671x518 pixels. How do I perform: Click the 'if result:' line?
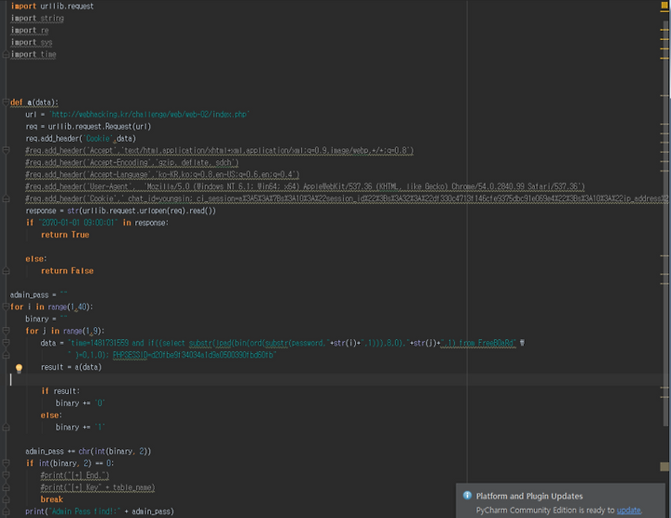61,391
